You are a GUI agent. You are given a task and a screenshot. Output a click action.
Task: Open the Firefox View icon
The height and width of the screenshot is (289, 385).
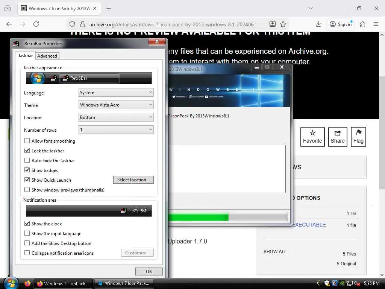8,8
